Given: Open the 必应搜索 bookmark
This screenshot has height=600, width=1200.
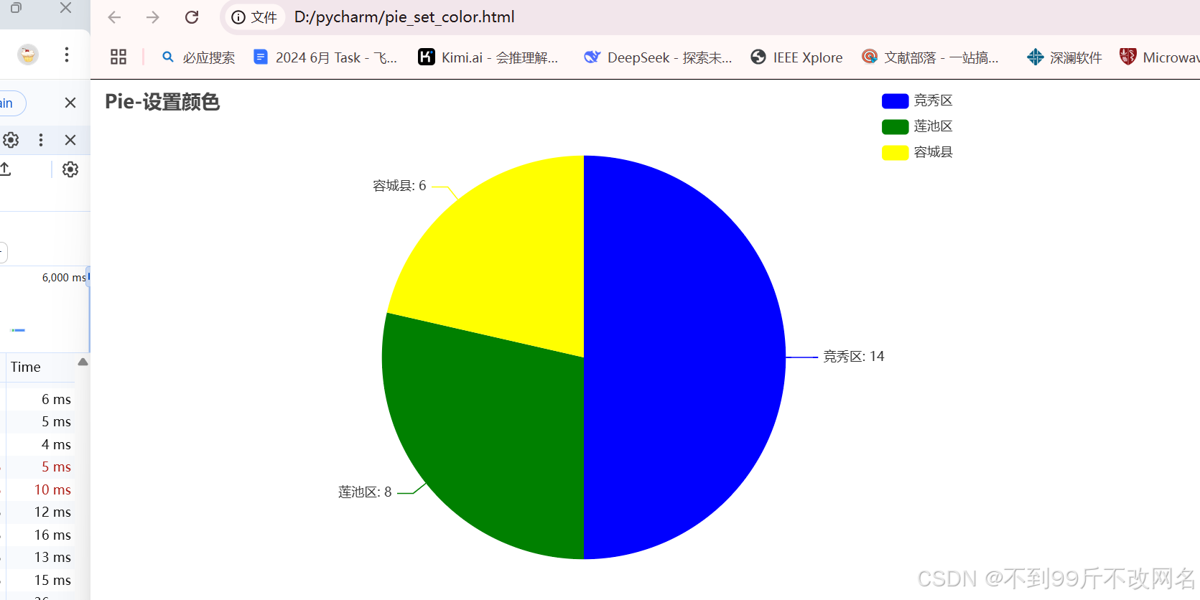Looking at the screenshot, I should pos(199,57).
